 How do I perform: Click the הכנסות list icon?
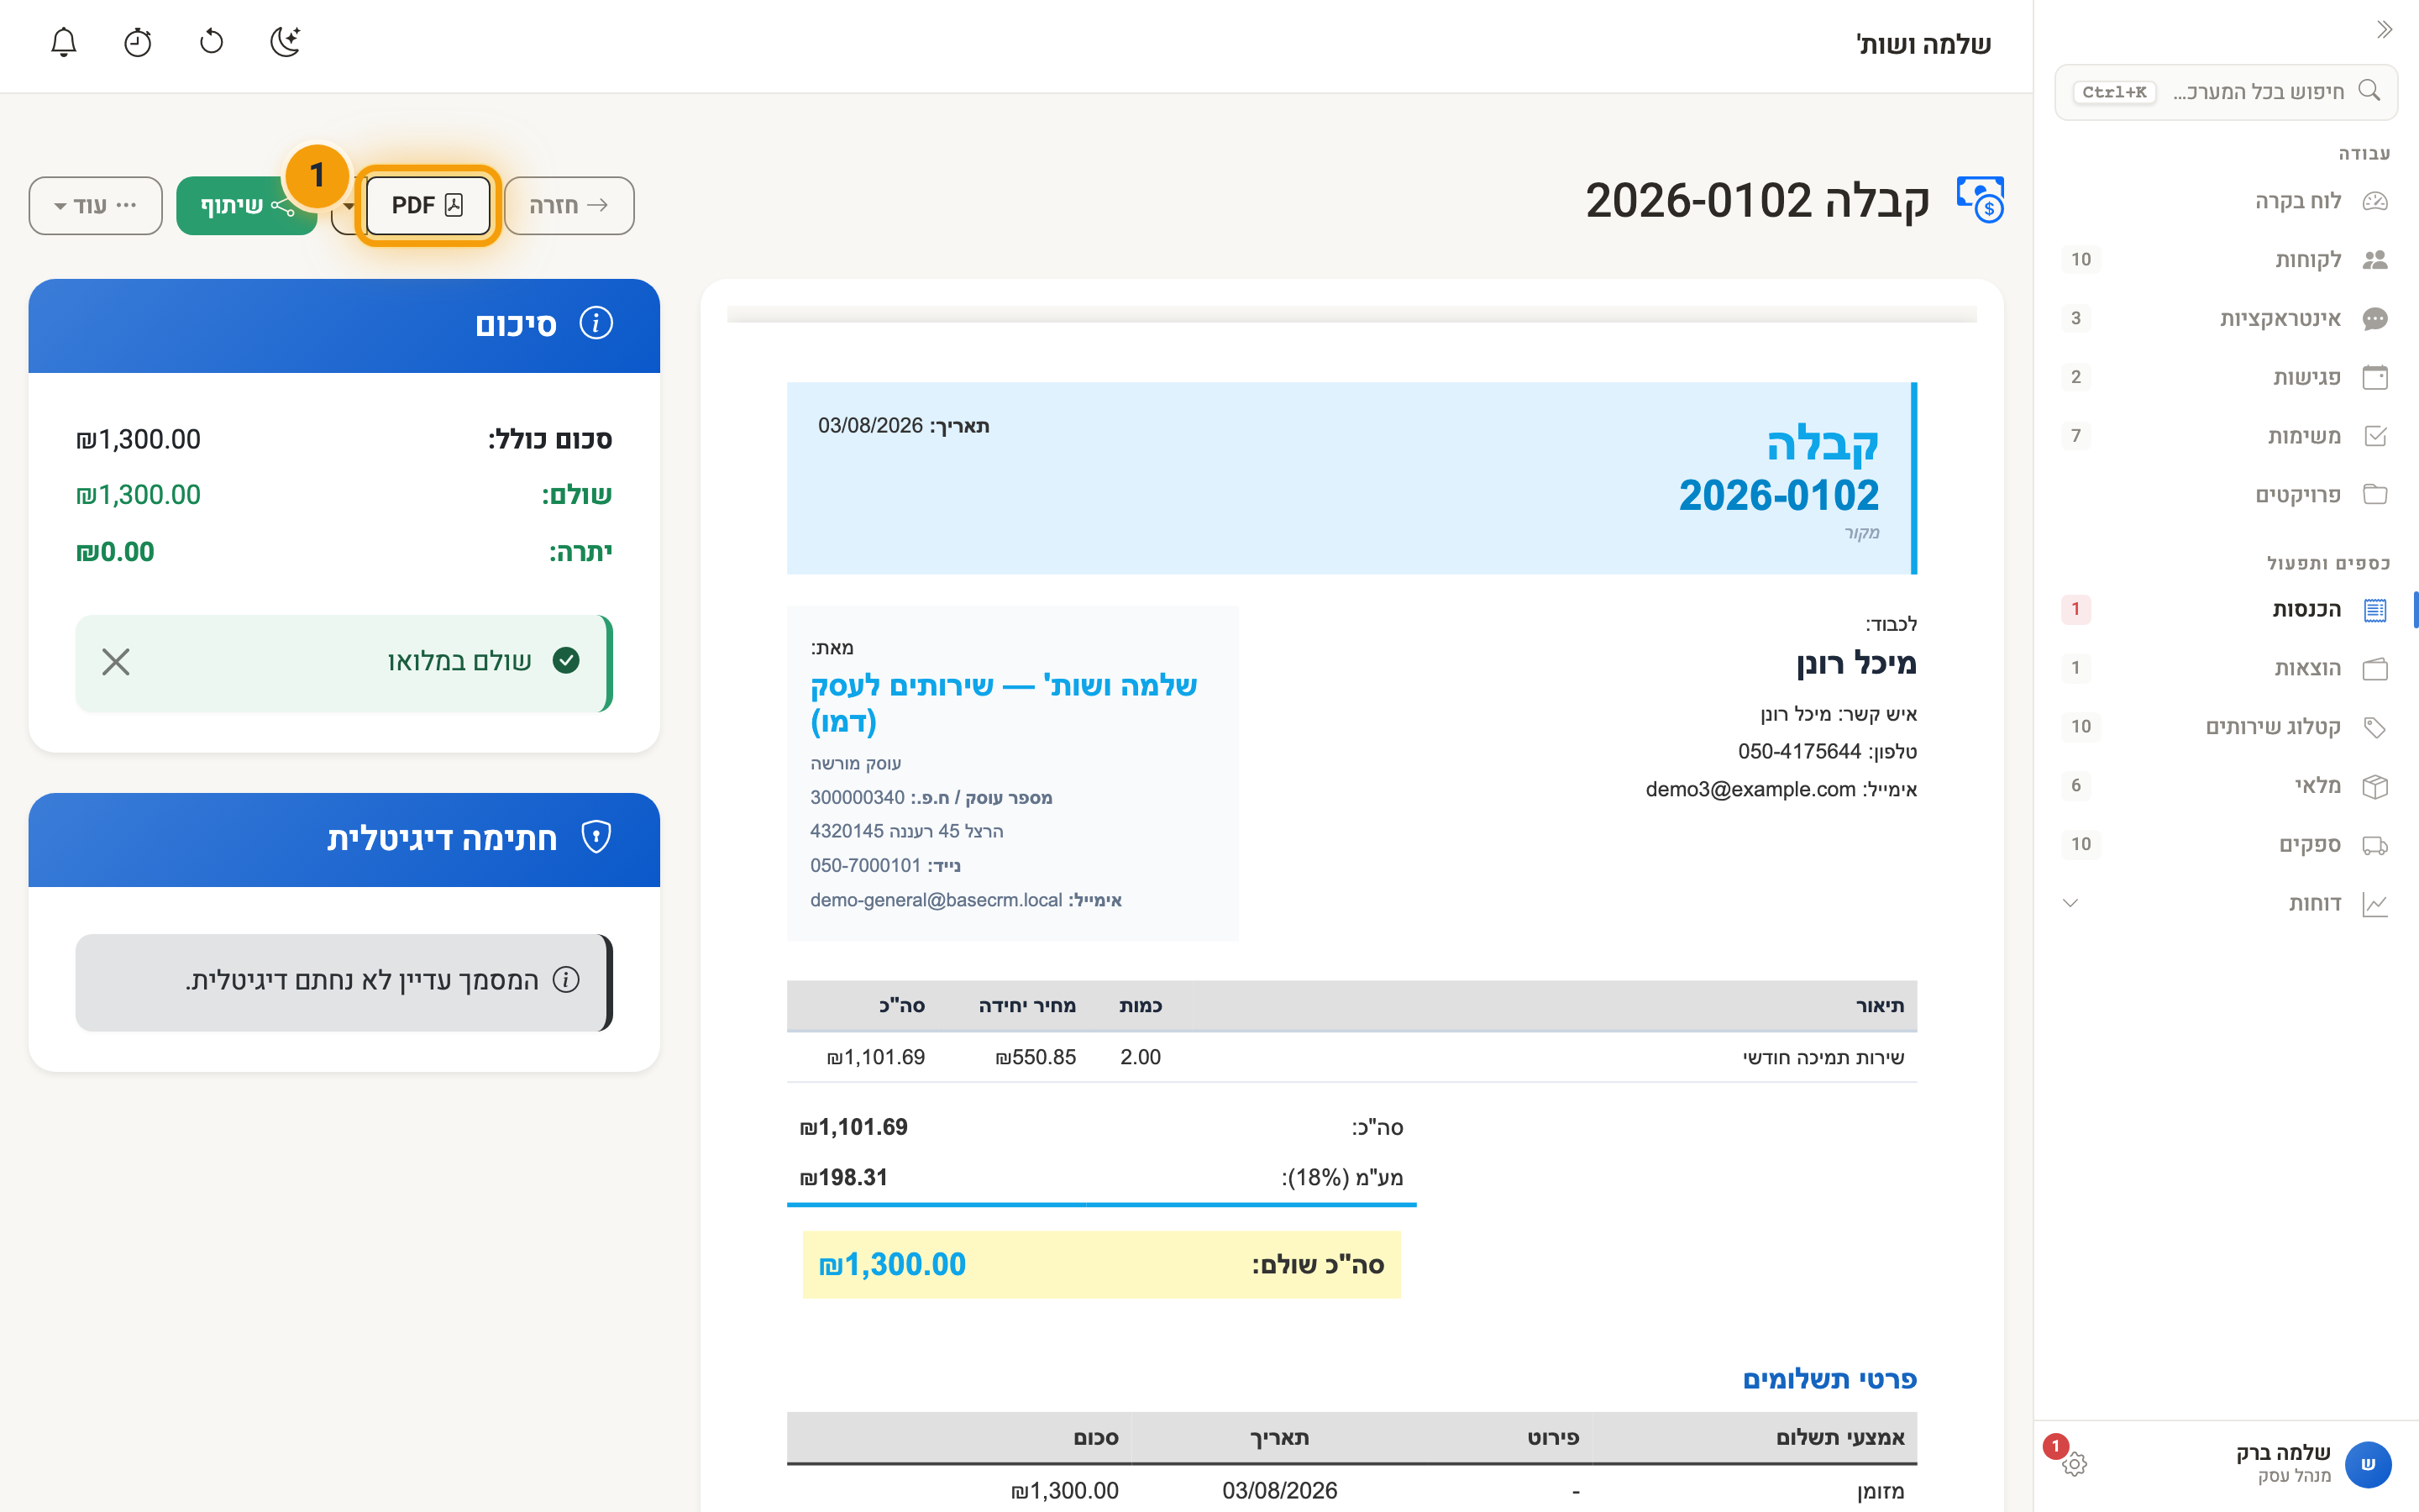[x=2375, y=610]
